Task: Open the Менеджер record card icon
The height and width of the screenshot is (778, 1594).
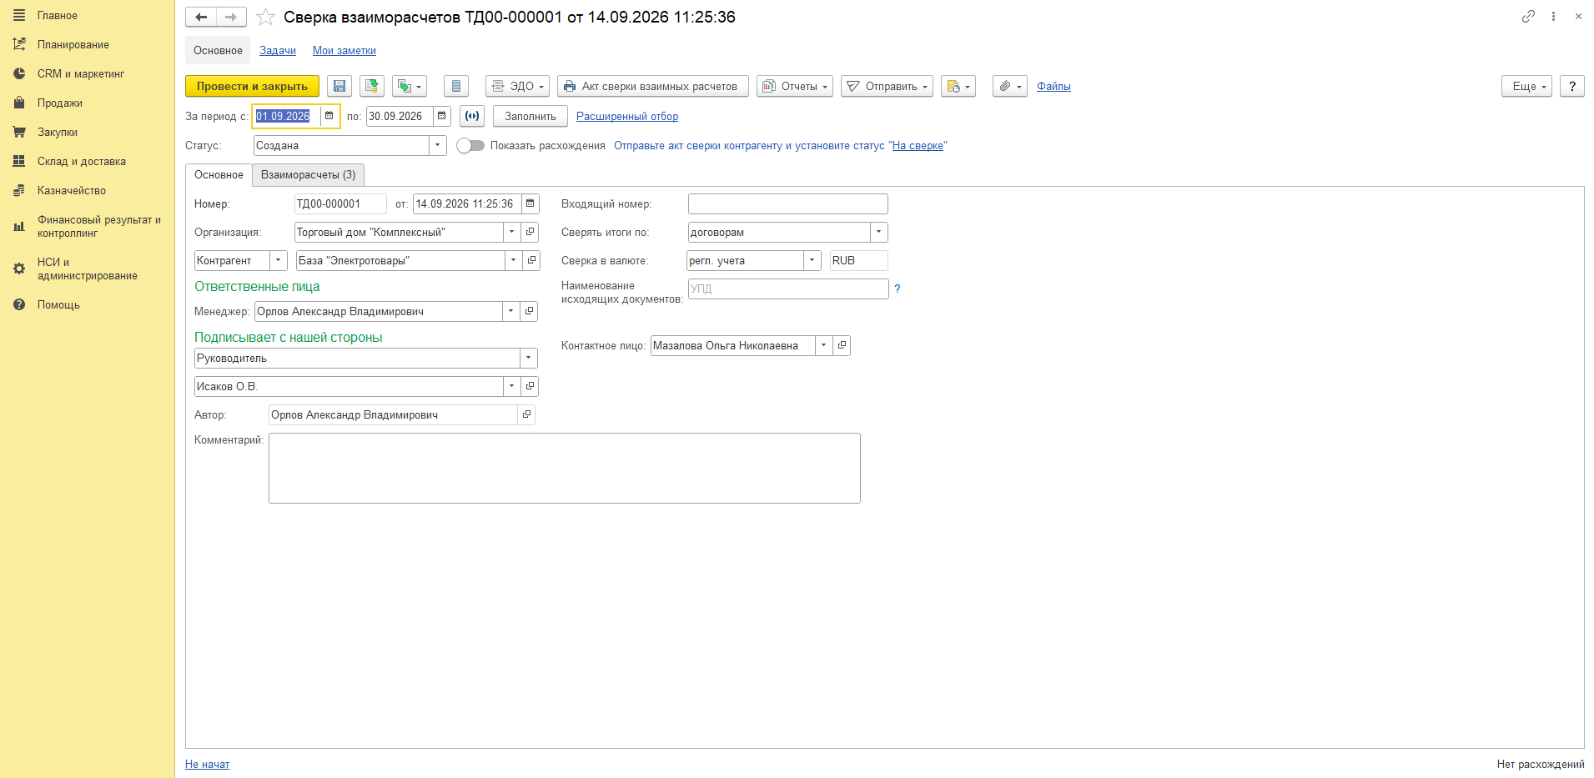Action: pyautogui.click(x=529, y=311)
